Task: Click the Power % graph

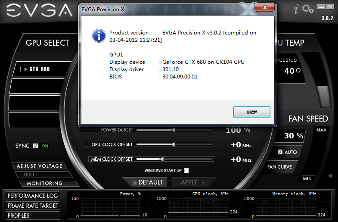Action: (110, 207)
